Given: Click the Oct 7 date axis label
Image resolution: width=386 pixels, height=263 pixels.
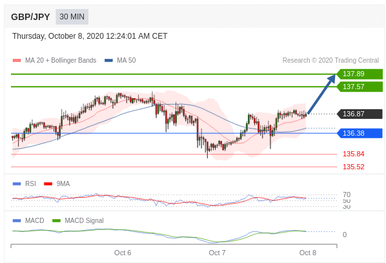Looking at the screenshot, I should pos(217,253).
